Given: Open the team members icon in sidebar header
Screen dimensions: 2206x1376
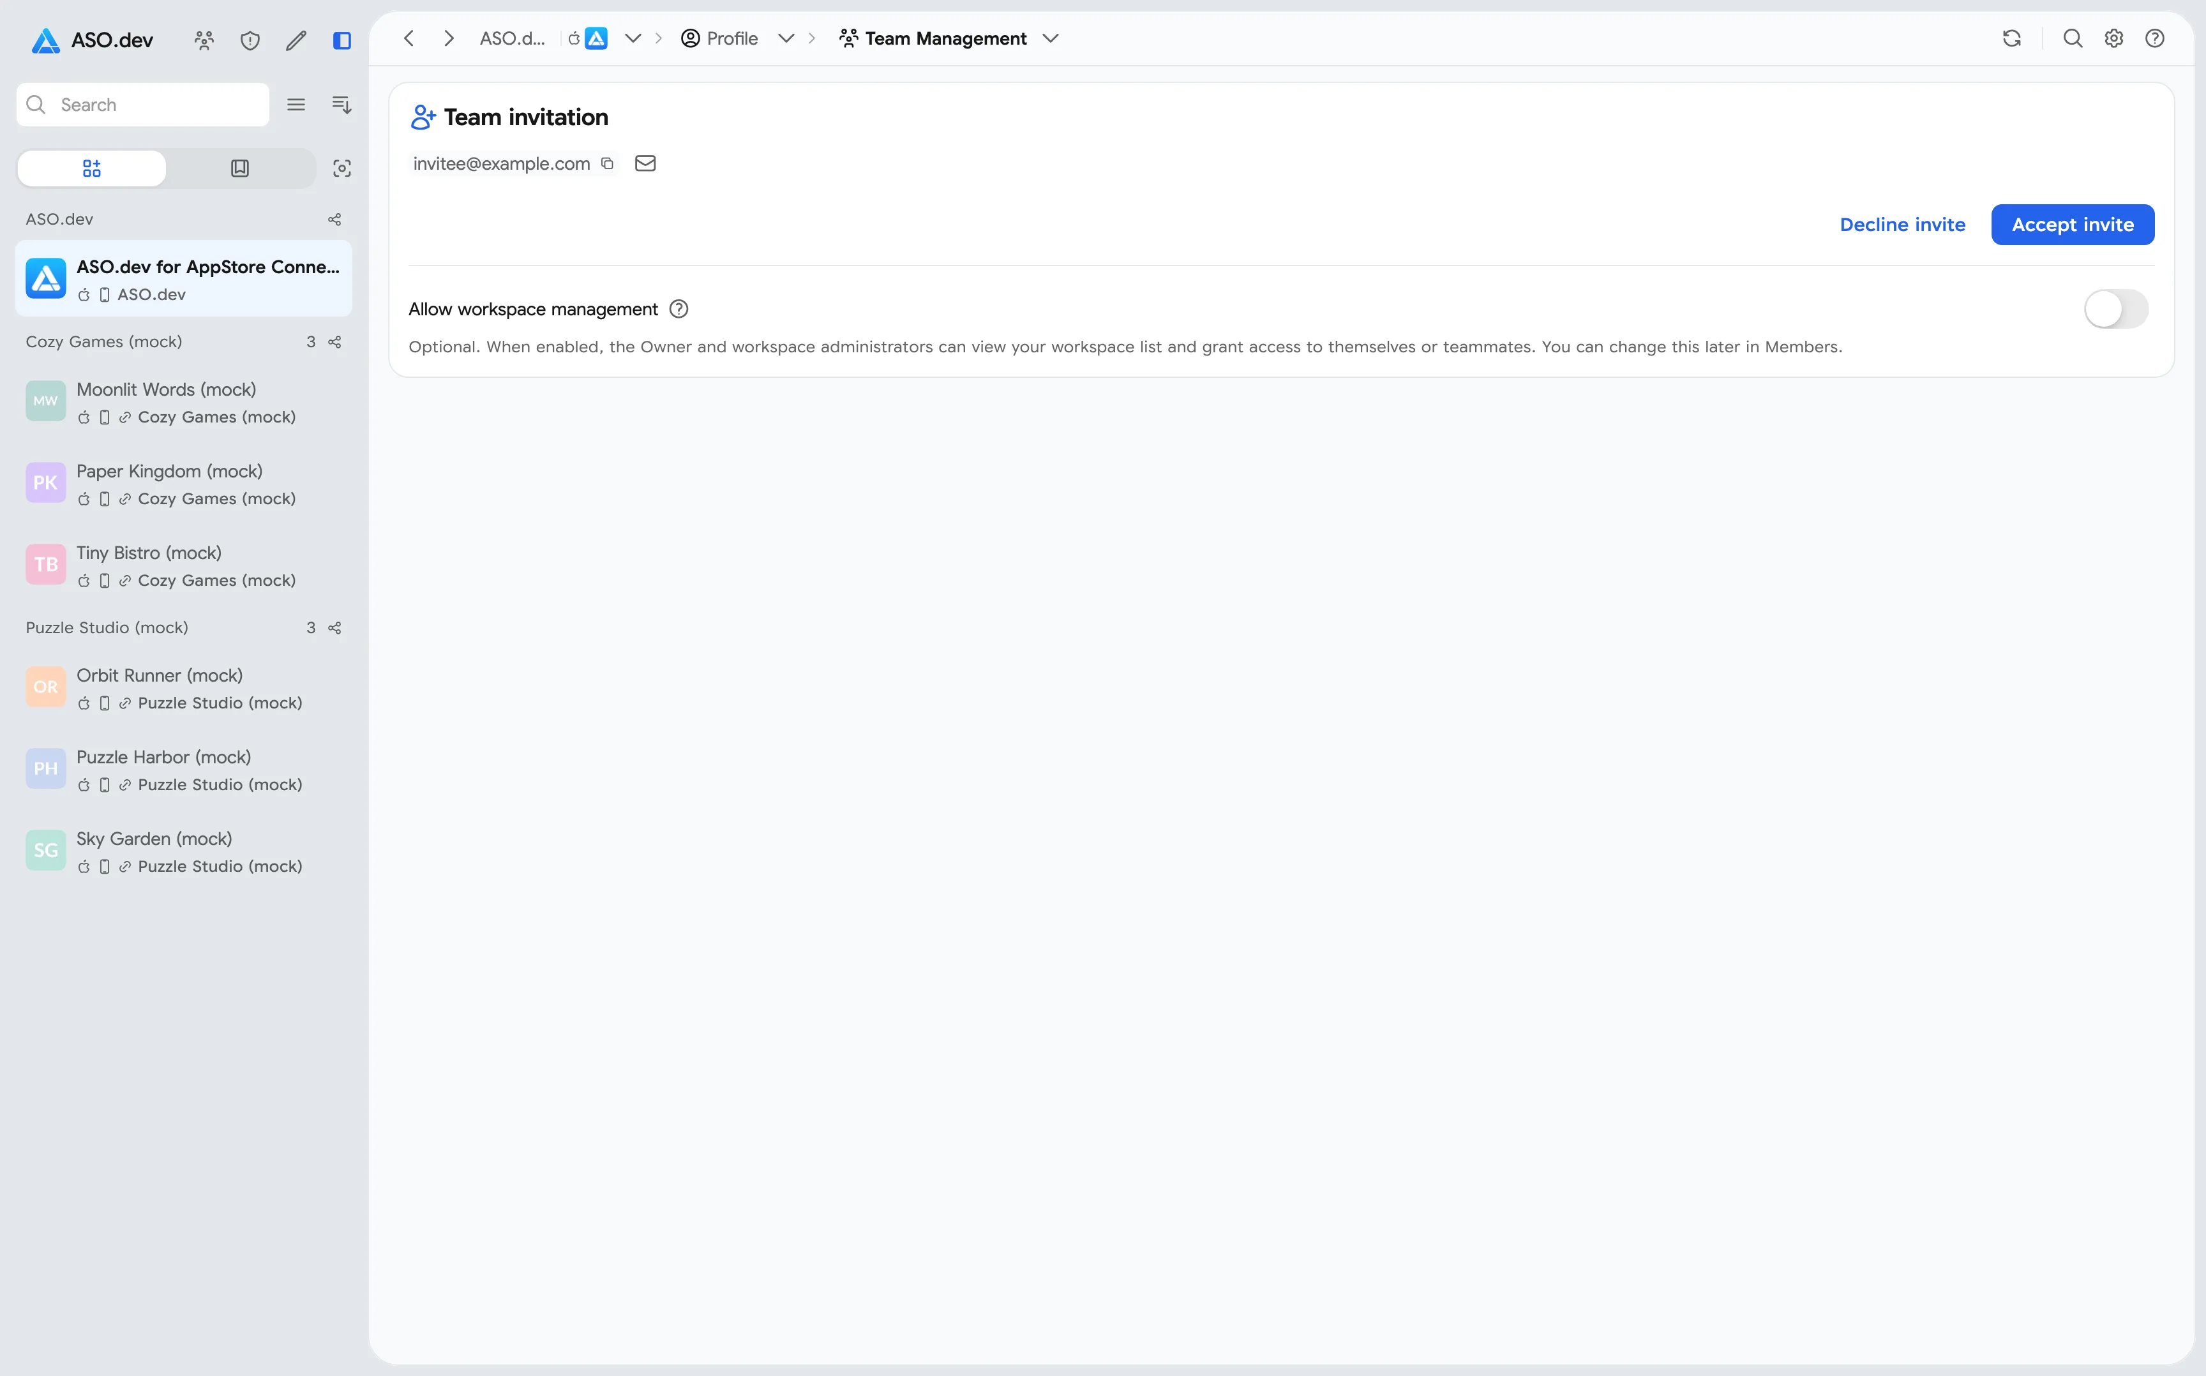Looking at the screenshot, I should [x=204, y=40].
